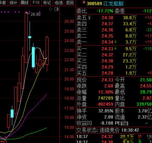Click the green down arrow beside 24.33 bid

[115, 48]
